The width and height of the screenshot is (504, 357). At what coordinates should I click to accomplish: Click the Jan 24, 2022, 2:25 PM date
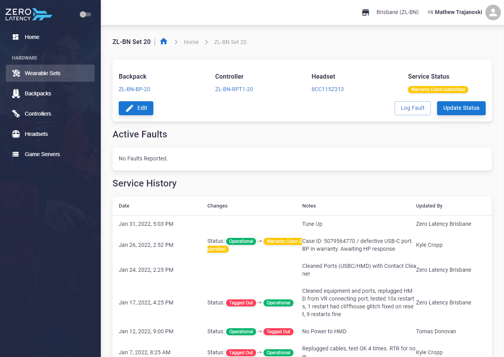tap(146, 270)
